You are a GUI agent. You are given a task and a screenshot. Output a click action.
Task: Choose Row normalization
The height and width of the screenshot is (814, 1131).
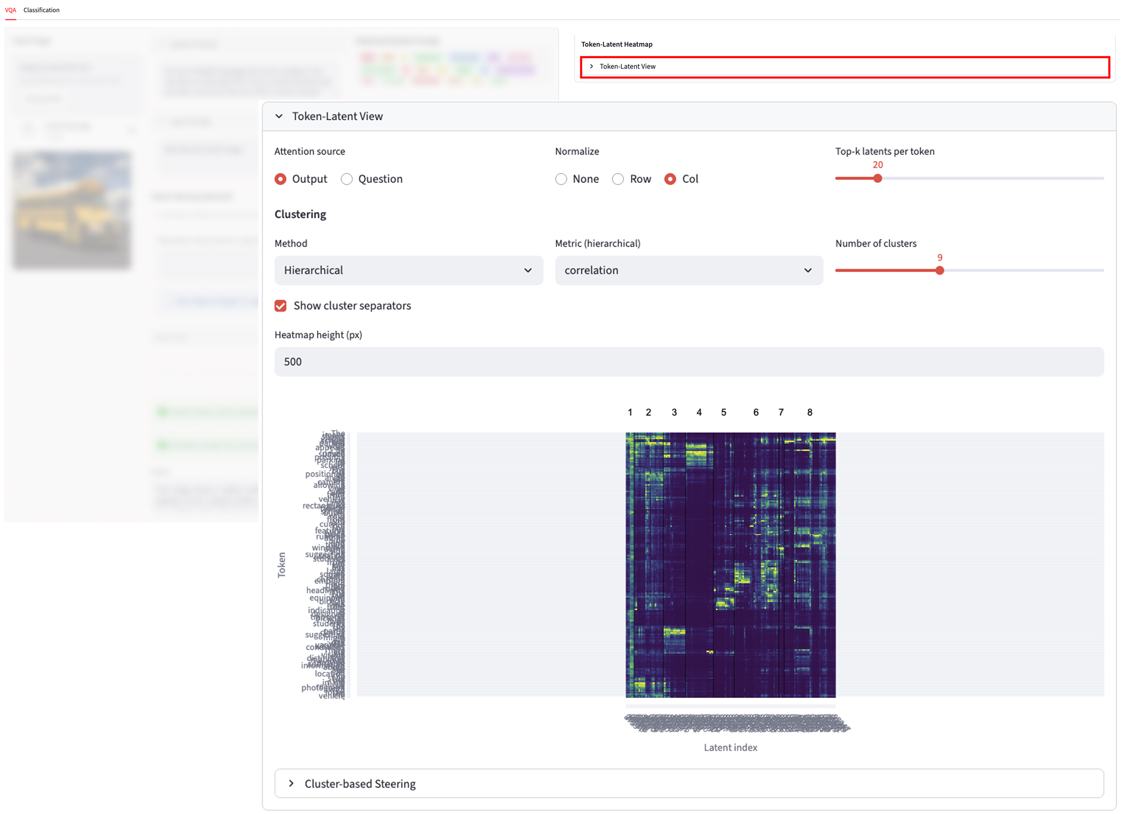[x=618, y=179]
